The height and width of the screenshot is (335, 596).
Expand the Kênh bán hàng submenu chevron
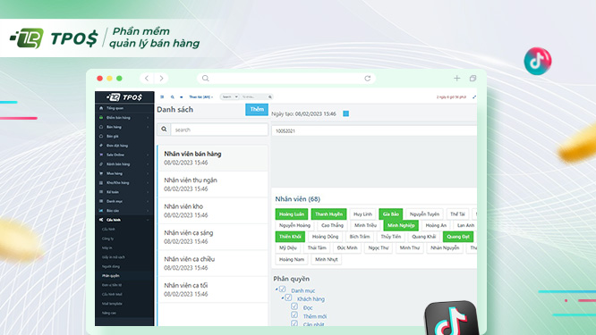pos(148,163)
